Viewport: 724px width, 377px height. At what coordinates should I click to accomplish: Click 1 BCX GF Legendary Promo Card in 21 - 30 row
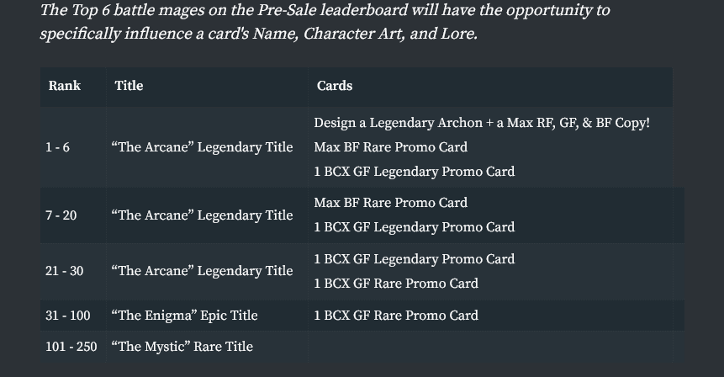coord(415,259)
